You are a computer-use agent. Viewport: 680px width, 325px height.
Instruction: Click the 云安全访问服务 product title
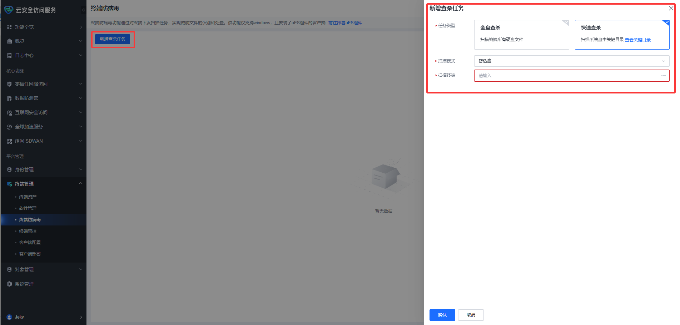(36, 10)
